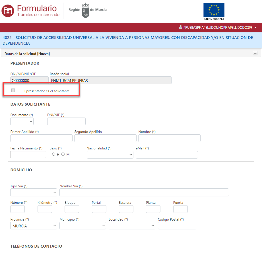Click the eMail input field

tap(167, 155)
